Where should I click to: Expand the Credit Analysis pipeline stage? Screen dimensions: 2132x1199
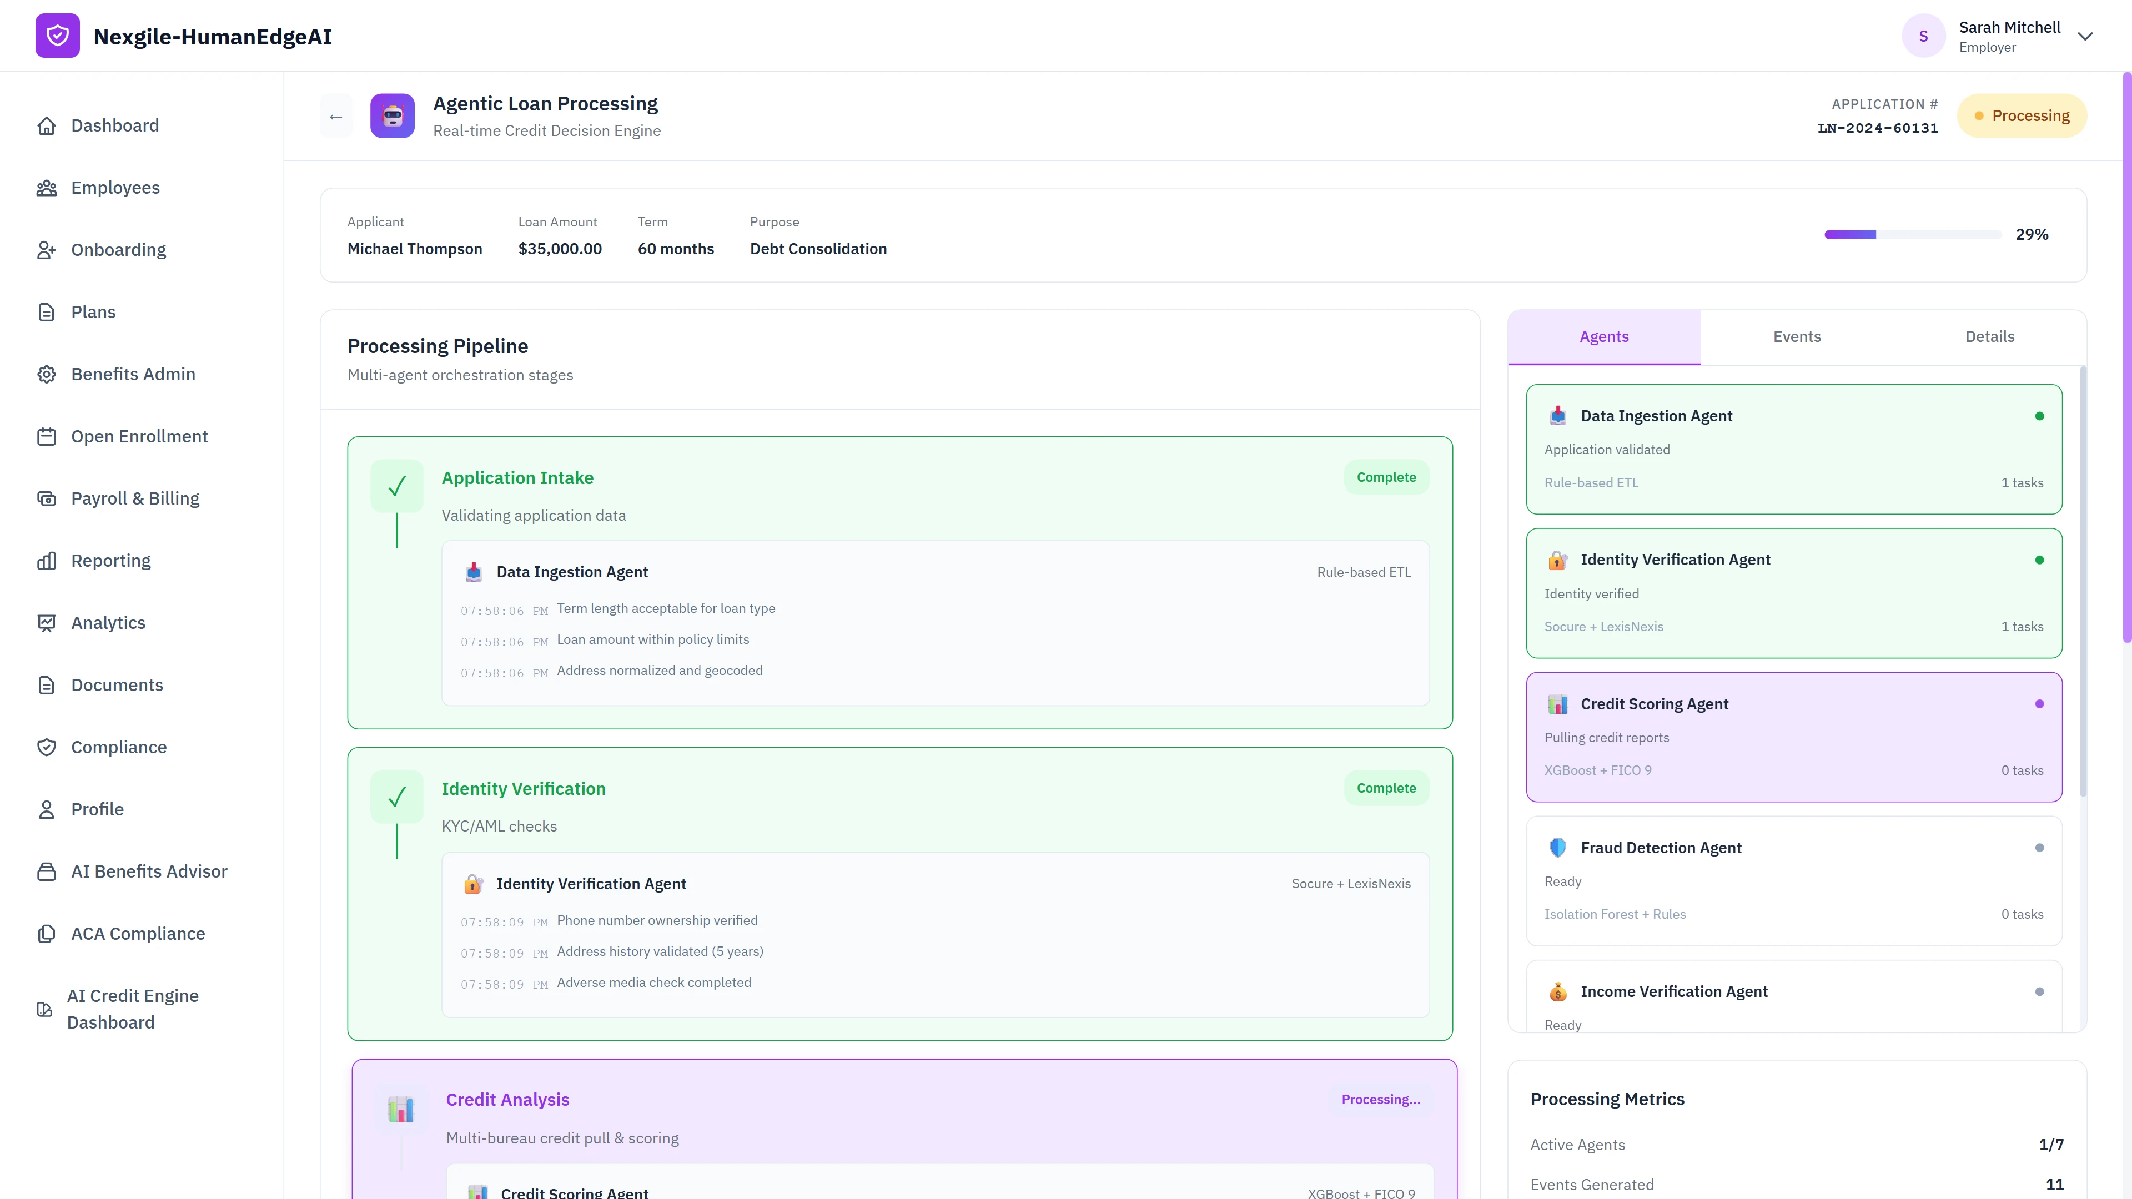(x=507, y=1099)
